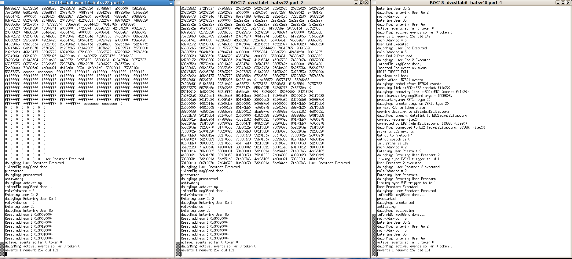Close the ROC18--dvcstlab6 terminal window
572x259 pixels.
tap(568, 2)
